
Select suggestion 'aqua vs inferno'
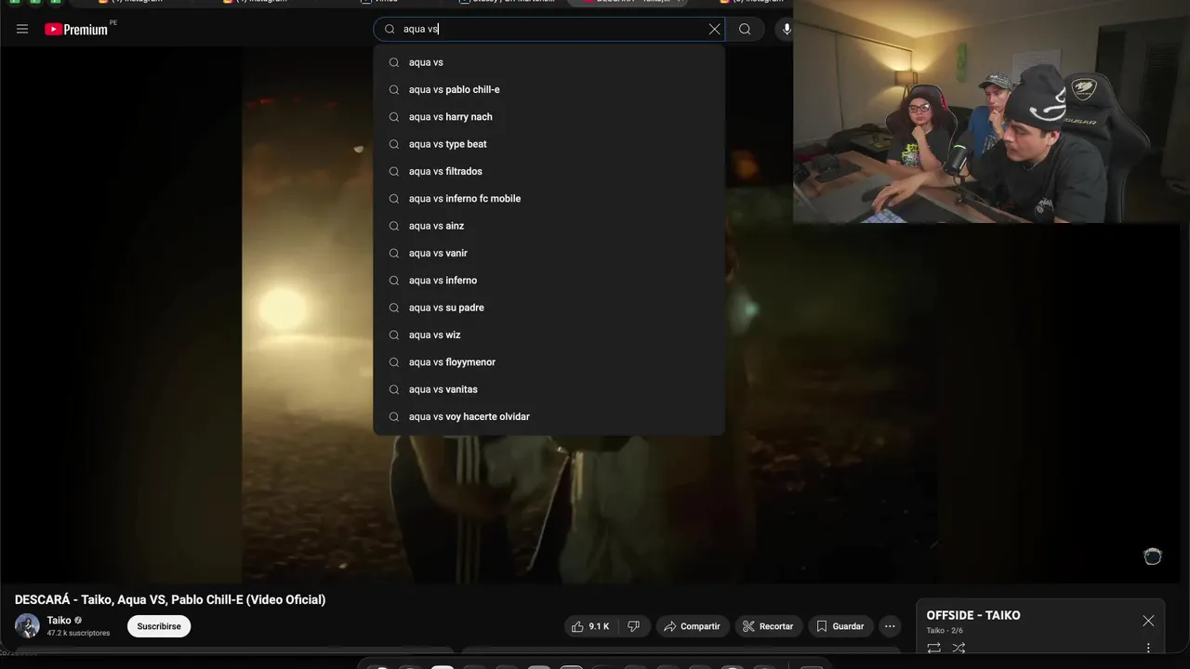[x=549, y=281]
